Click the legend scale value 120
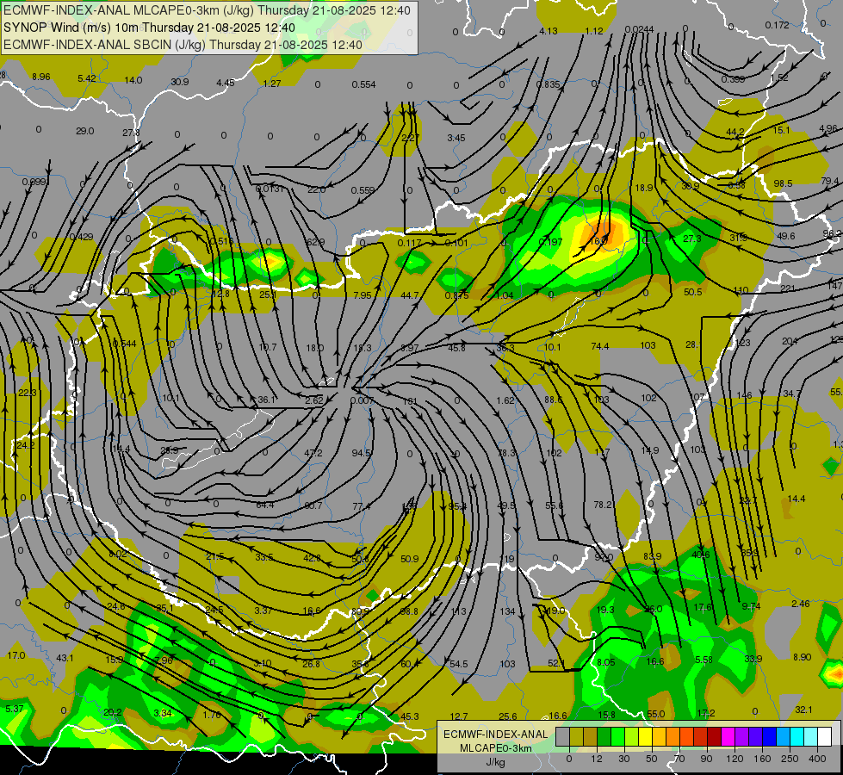The width and height of the screenshot is (843, 775). pyautogui.click(x=735, y=759)
